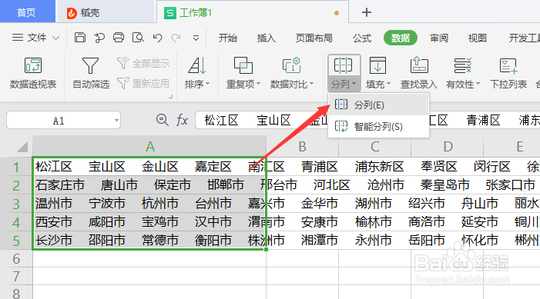Switch to the 开始 ribbon tab
Image resolution: width=540 pixels, height=299 pixels.
pos(228,38)
